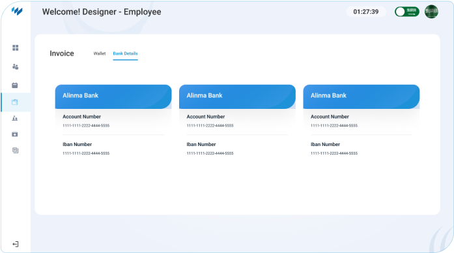Select the Bank Details tab

point(125,53)
